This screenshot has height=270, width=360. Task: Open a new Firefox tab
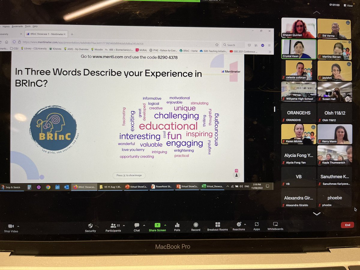coord(72,34)
